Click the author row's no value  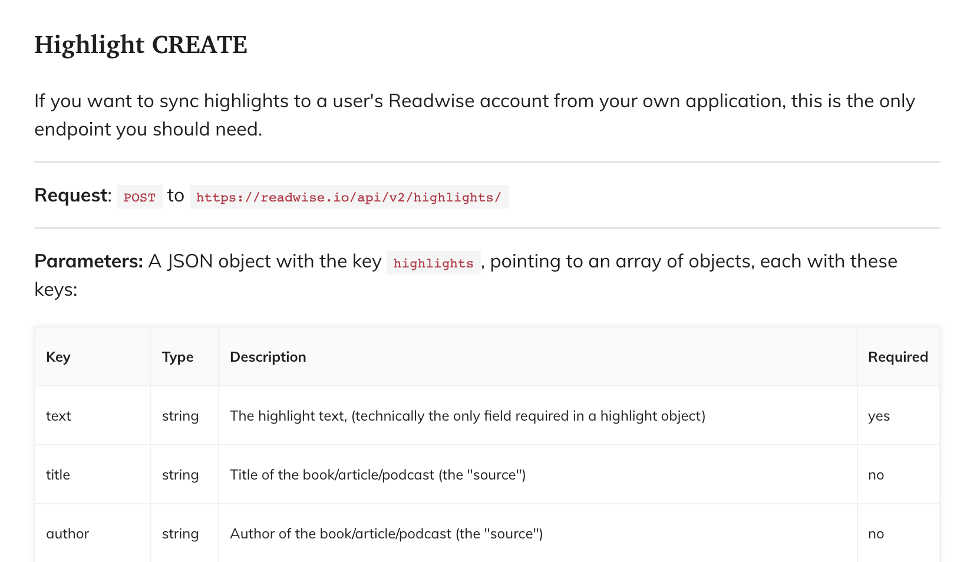point(876,534)
